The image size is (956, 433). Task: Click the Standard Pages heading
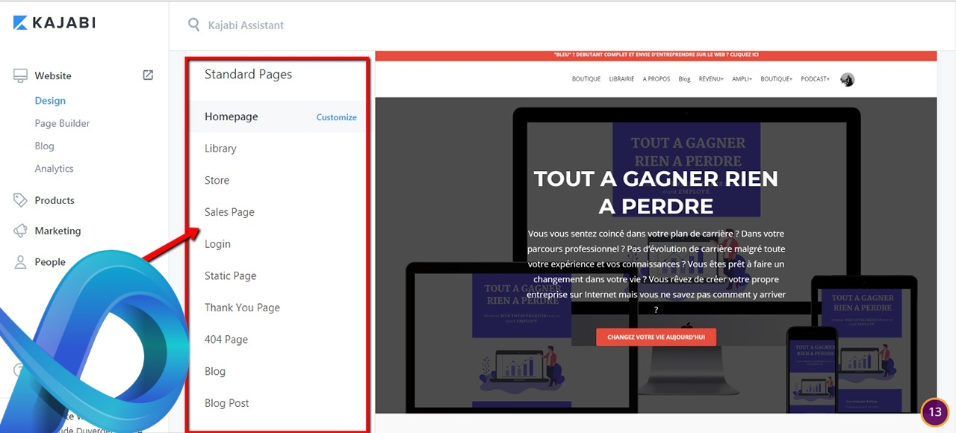coord(248,75)
